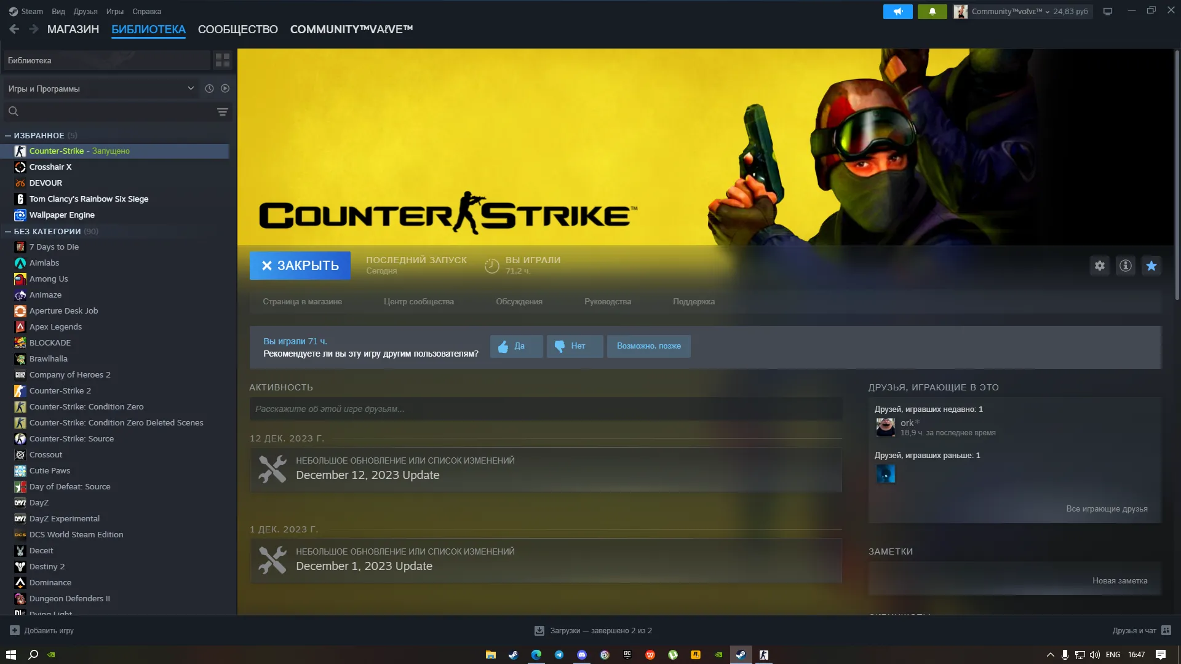Open the Все играющие друзья link

click(1106, 509)
